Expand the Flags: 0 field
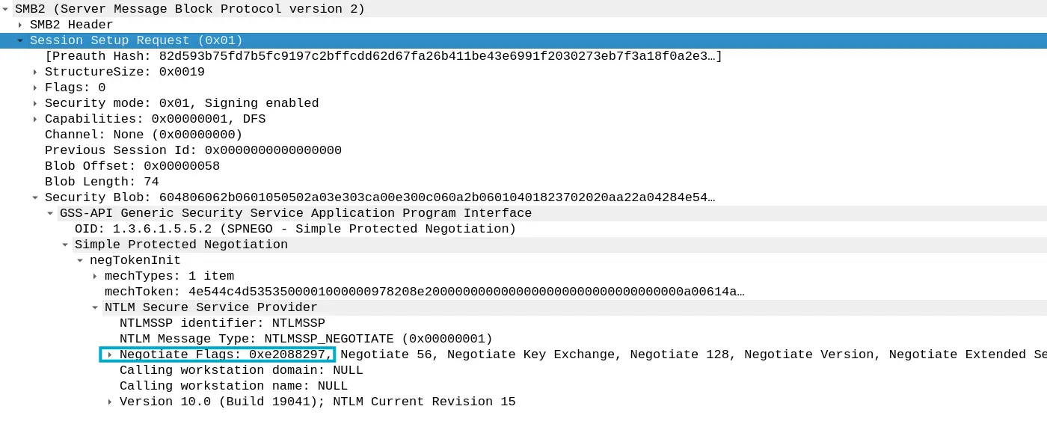Viewport: 1047px width, 430px height. tap(35, 87)
